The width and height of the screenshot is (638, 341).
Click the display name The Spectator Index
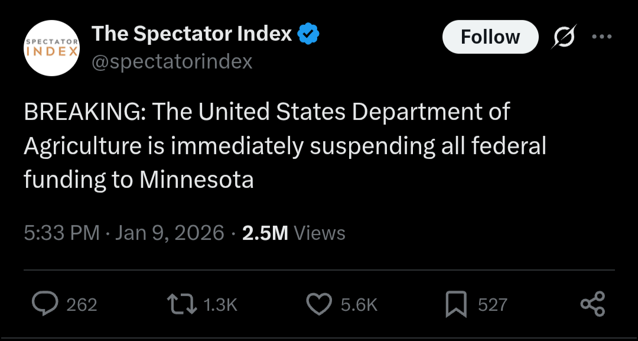pos(192,34)
